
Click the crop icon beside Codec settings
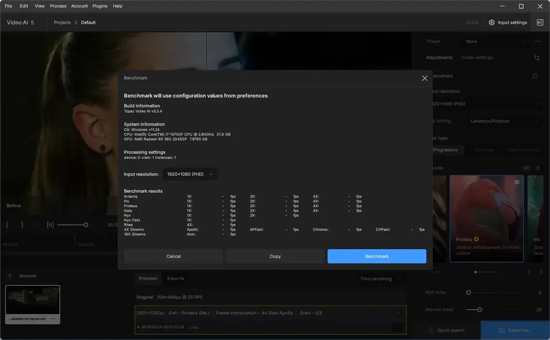(537, 58)
